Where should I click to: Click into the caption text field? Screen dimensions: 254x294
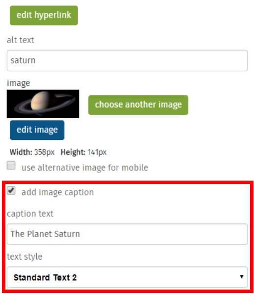pyautogui.click(x=127, y=234)
